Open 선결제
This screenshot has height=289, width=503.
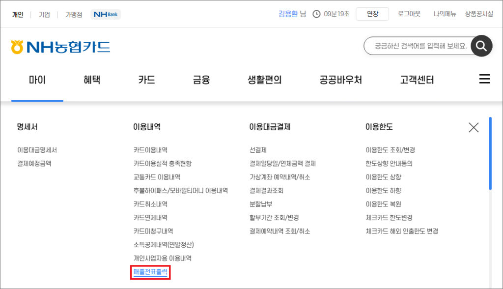tap(258, 150)
